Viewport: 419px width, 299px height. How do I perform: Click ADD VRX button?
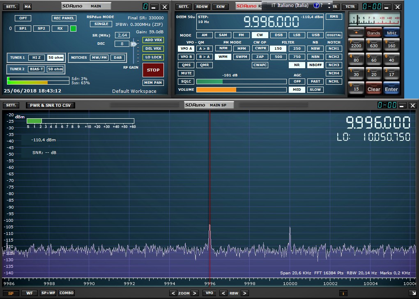153,40
